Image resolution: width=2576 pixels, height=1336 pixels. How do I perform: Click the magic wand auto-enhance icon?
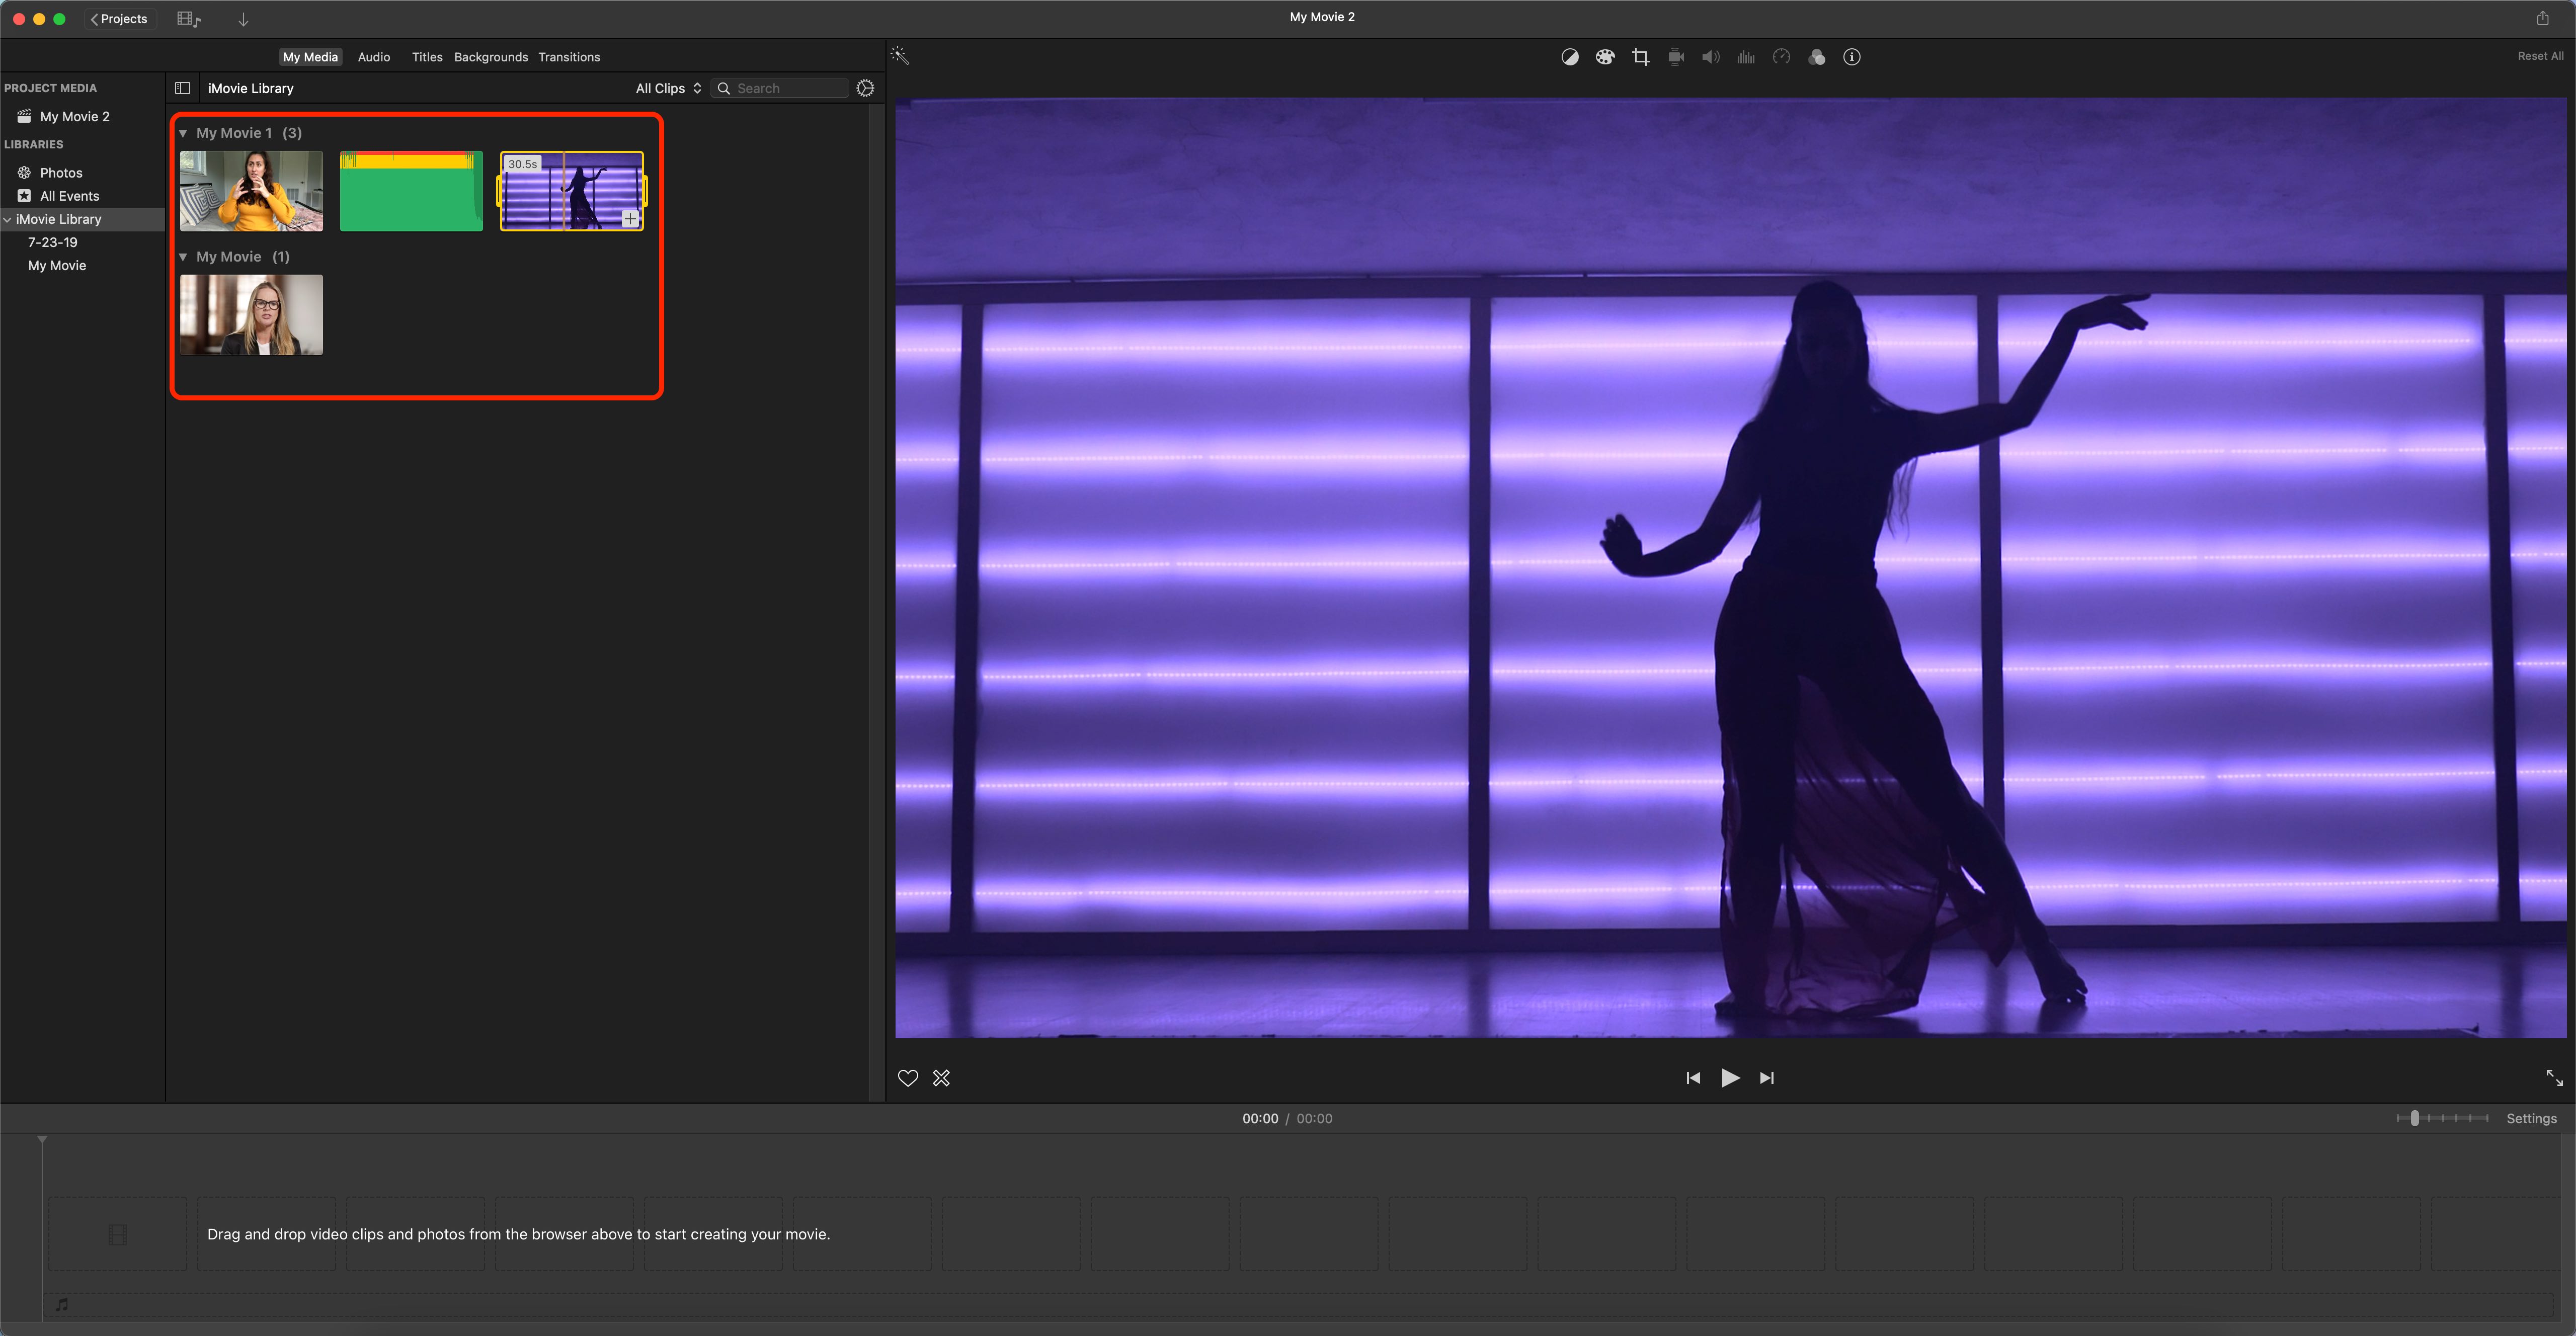(x=900, y=56)
